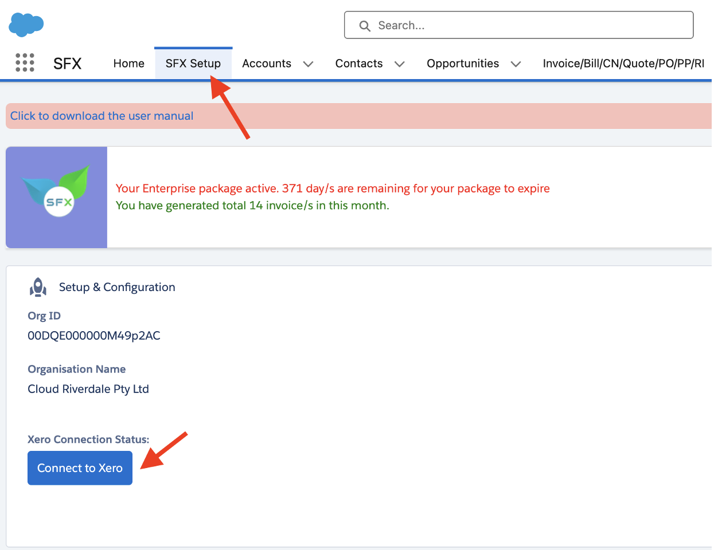The image size is (718, 550).
Task: Click the generated 14 invoices message
Action: 252,206
